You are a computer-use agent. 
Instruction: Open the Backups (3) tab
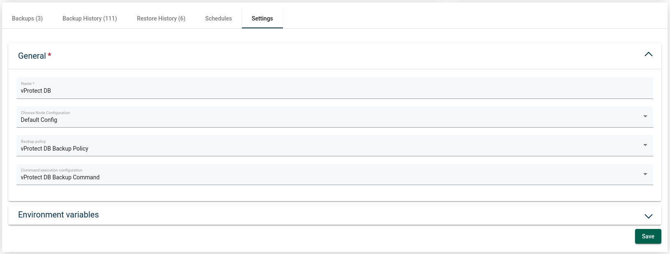[27, 18]
